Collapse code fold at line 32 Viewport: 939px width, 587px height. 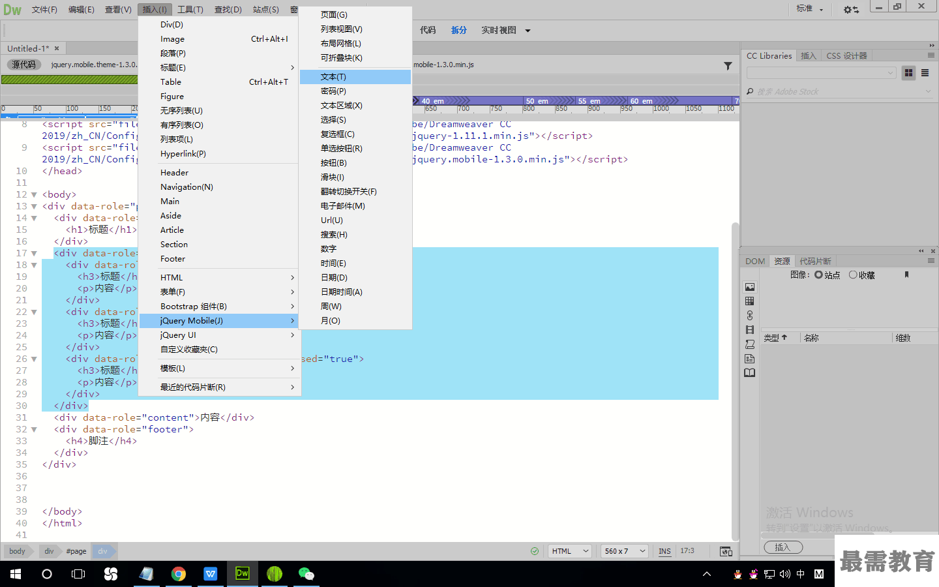point(34,429)
